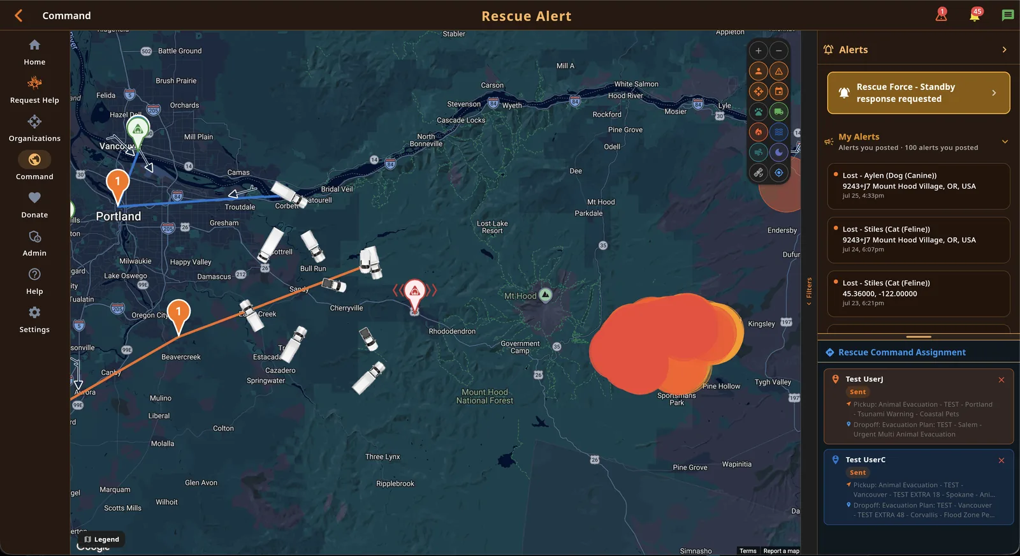The image size is (1020, 556).
Task: Center map on my location
Action: [778, 173]
